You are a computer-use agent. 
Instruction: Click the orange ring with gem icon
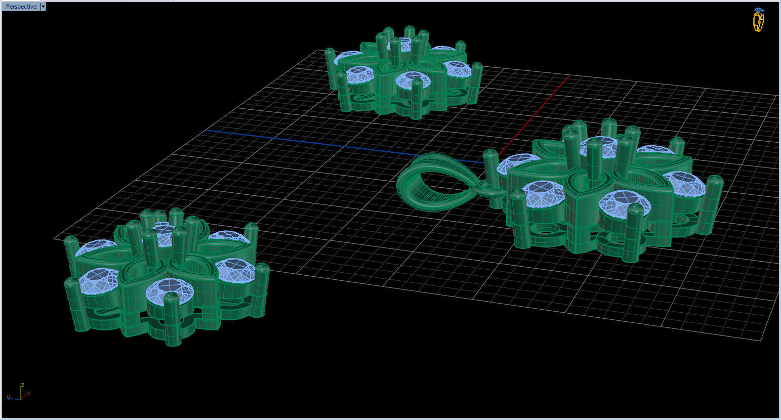tap(758, 20)
